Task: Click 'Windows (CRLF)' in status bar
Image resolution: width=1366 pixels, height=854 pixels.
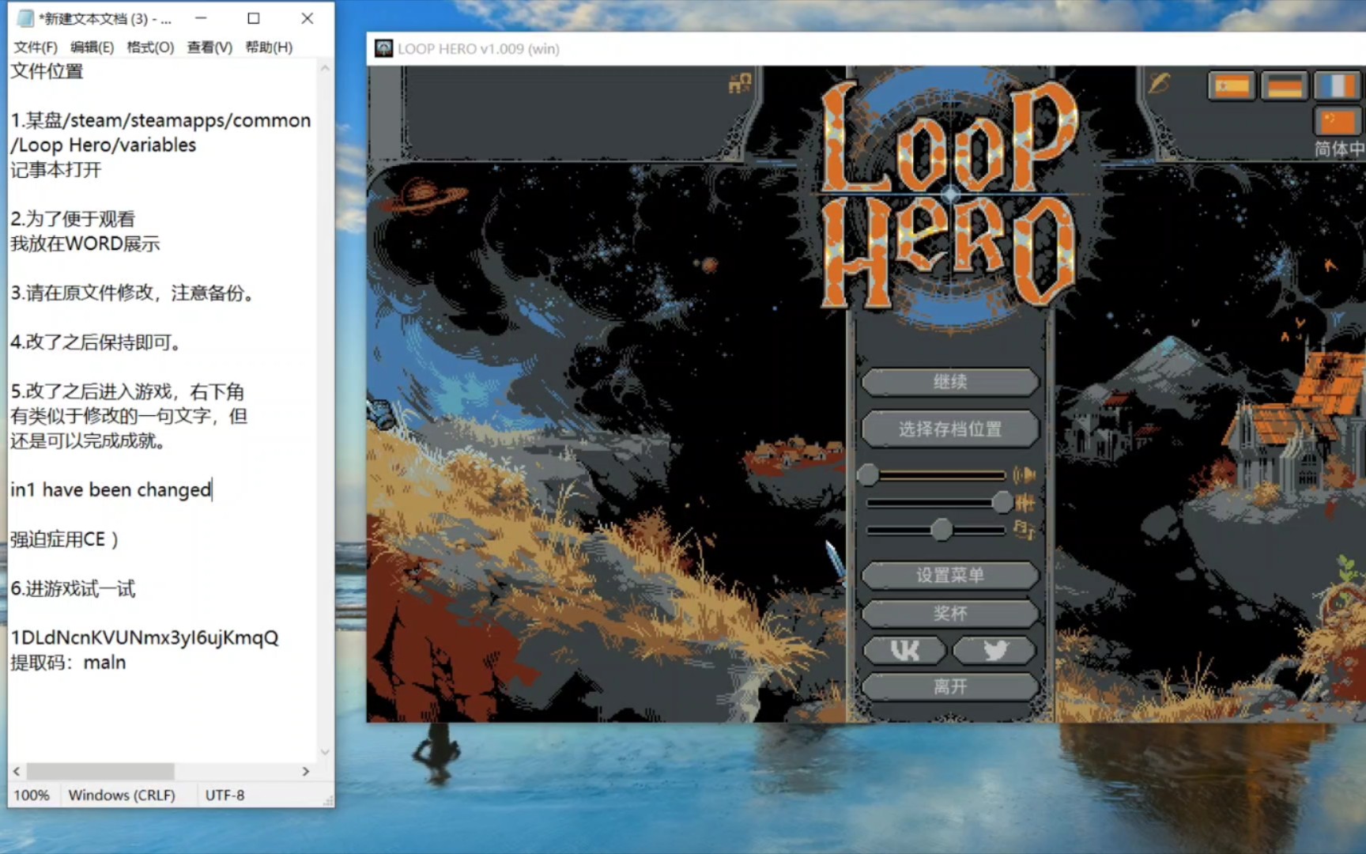Action: (x=122, y=795)
